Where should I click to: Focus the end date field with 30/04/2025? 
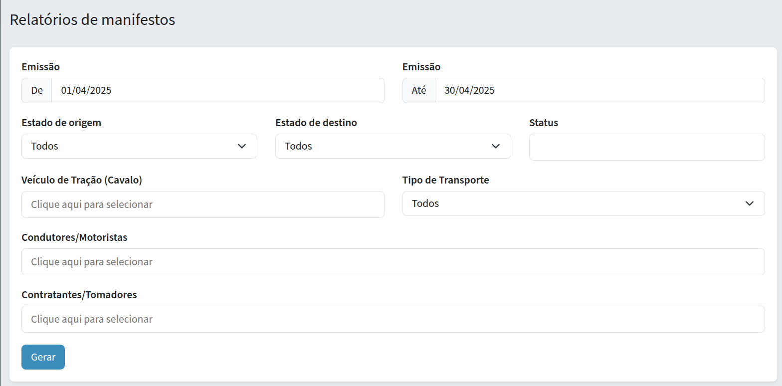tap(599, 91)
